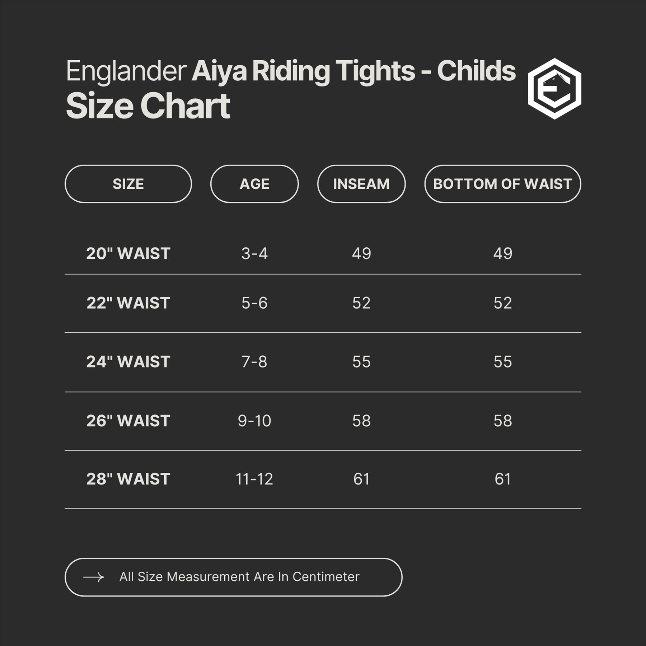This screenshot has height=646, width=646.
Task: Click the 3-4 age range value
Action: (254, 253)
